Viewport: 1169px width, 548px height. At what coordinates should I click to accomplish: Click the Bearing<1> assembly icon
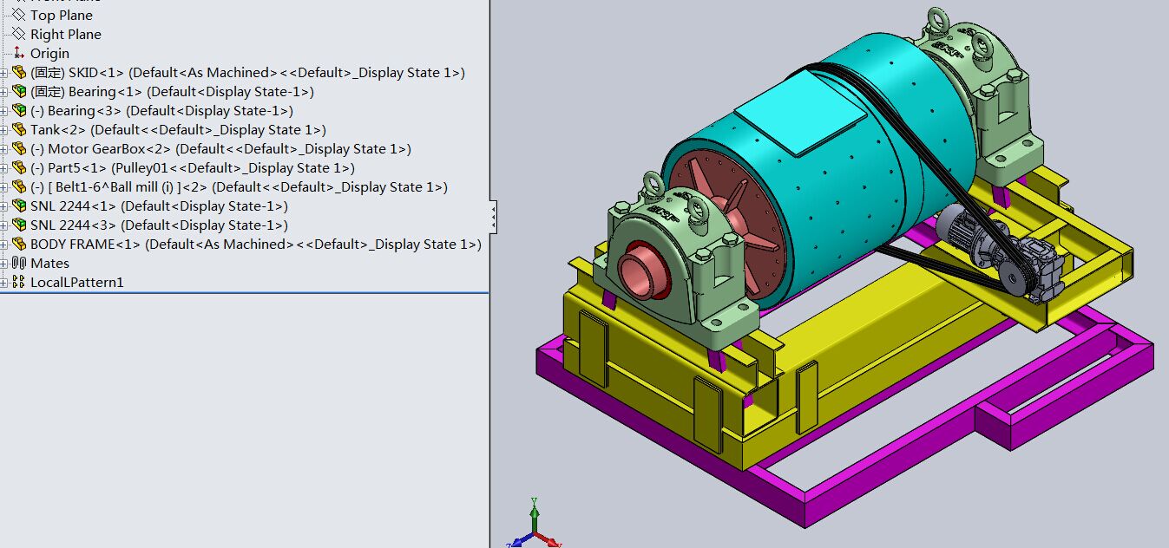coord(18,92)
